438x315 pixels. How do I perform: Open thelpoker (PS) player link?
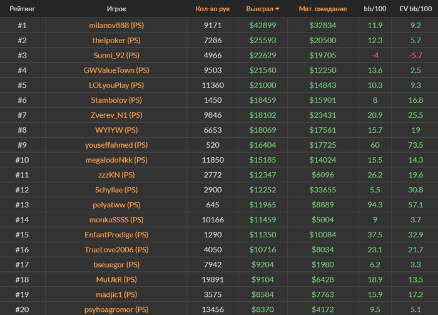pyautogui.click(x=116, y=41)
